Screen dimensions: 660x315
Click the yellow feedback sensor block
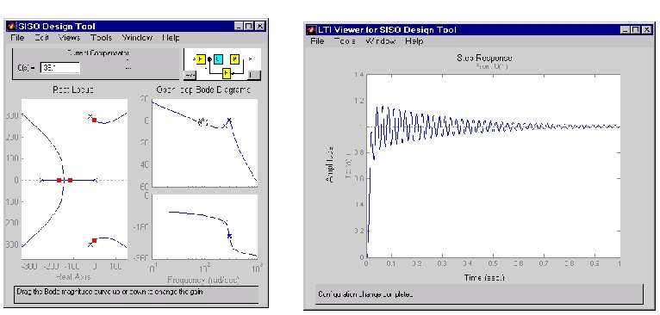tap(227, 73)
